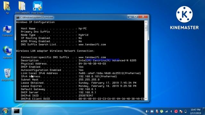Click the Lease Expires date value
The image size is (205, 115).
pyautogui.click(x=107, y=86)
